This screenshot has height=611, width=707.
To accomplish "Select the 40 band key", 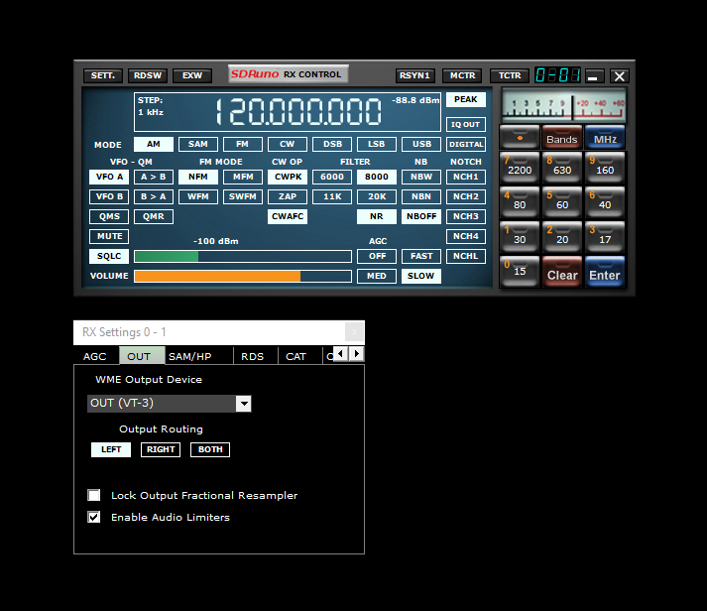I will pyautogui.click(x=605, y=202).
